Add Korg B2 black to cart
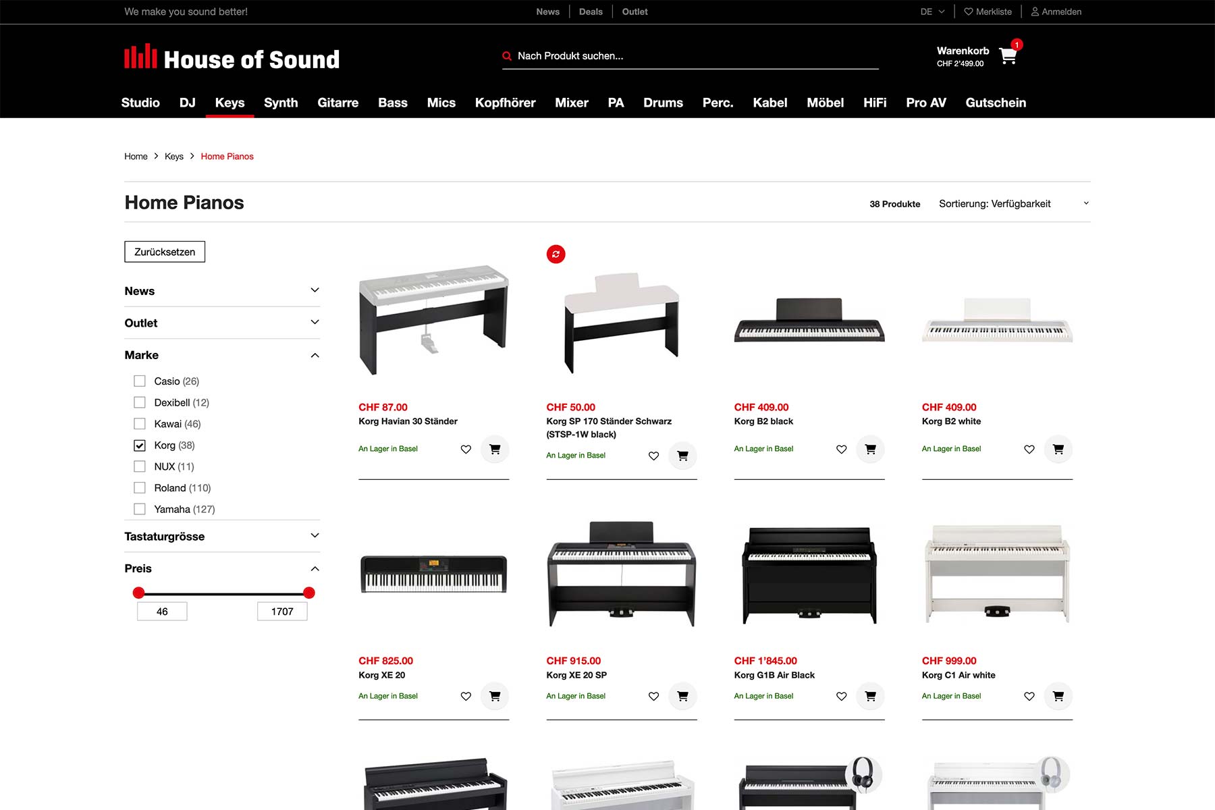Image resolution: width=1215 pixels, height=810 pixels. (870, 450)
